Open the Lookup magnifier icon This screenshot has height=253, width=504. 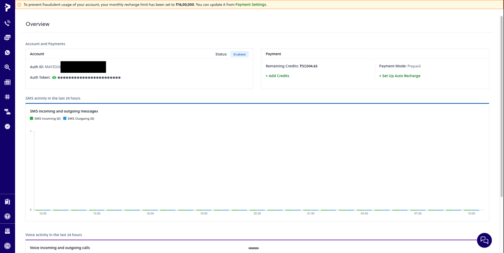click(x=7, y=67)
